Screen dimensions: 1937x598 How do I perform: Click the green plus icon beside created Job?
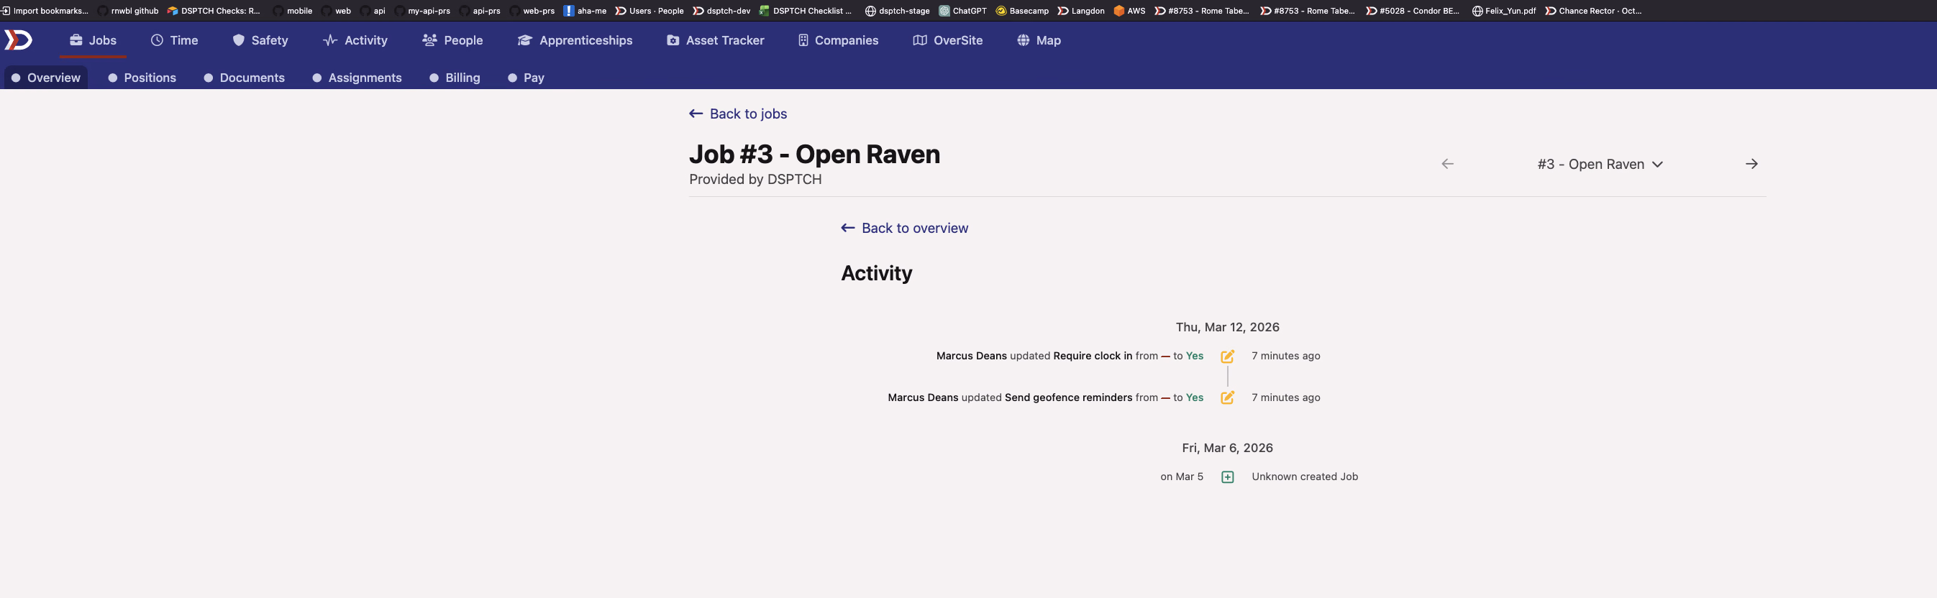coord(1227,477)
